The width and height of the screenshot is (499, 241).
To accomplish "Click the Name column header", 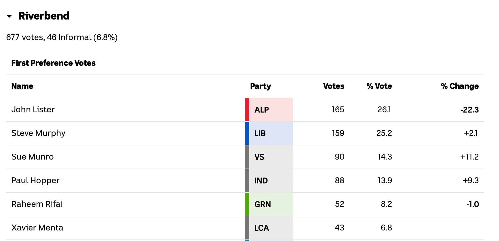I will tap(22, 86).
